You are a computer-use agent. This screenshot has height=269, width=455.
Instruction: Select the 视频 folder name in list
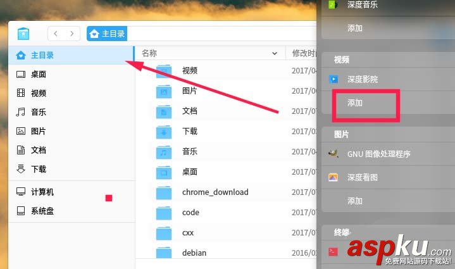[190, 70]
